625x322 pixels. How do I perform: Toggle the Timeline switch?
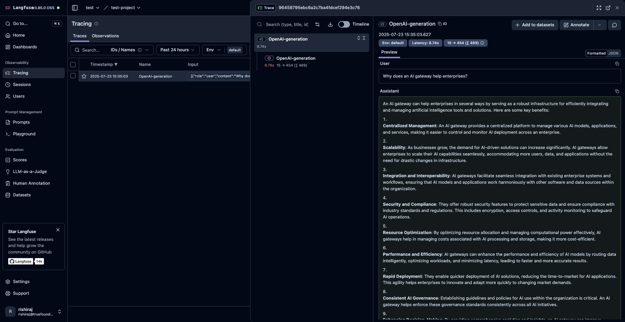(x=344, y=24)
